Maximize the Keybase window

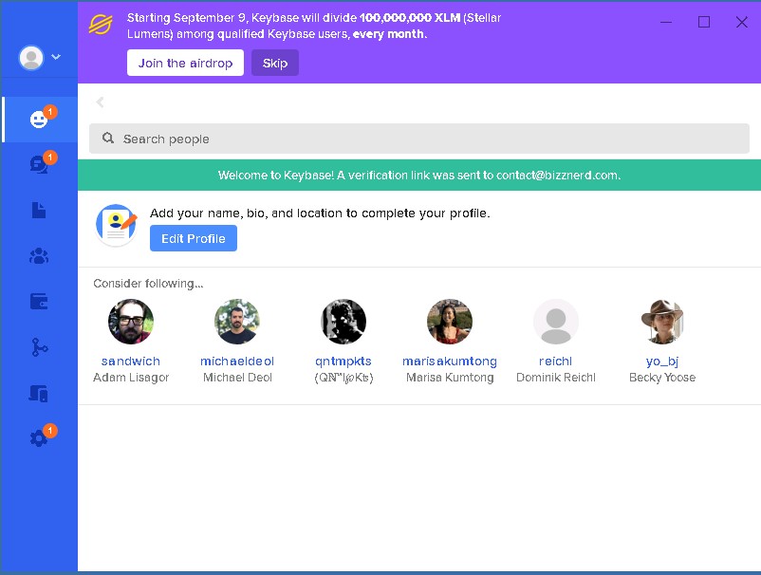point(704,22)
